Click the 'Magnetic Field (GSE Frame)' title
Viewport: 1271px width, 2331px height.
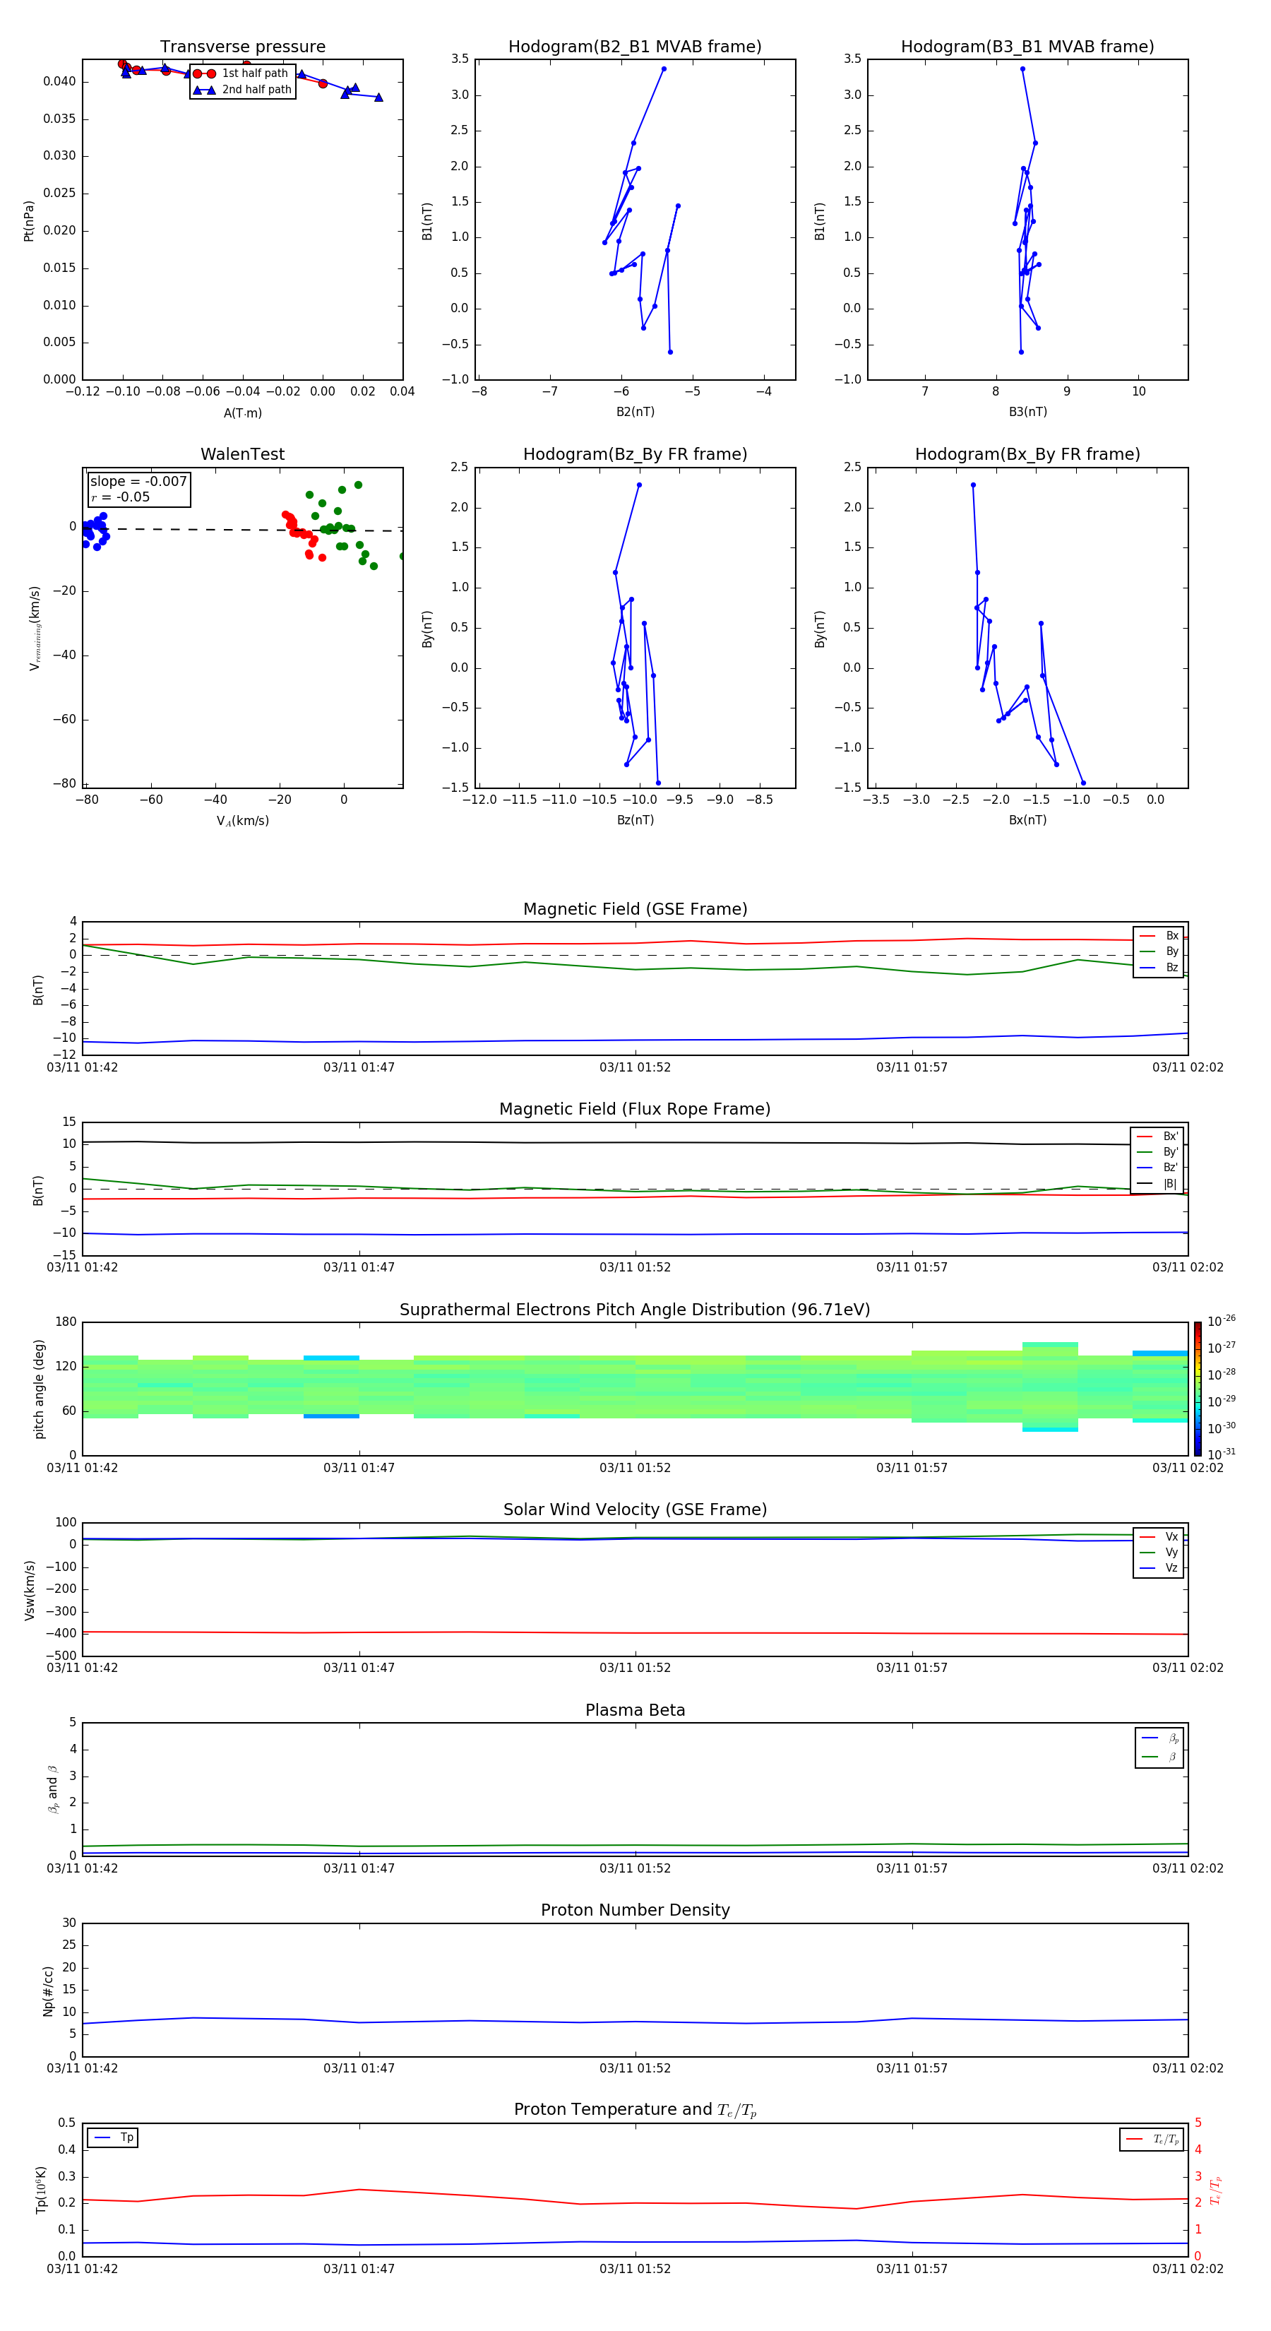(635, 909)
